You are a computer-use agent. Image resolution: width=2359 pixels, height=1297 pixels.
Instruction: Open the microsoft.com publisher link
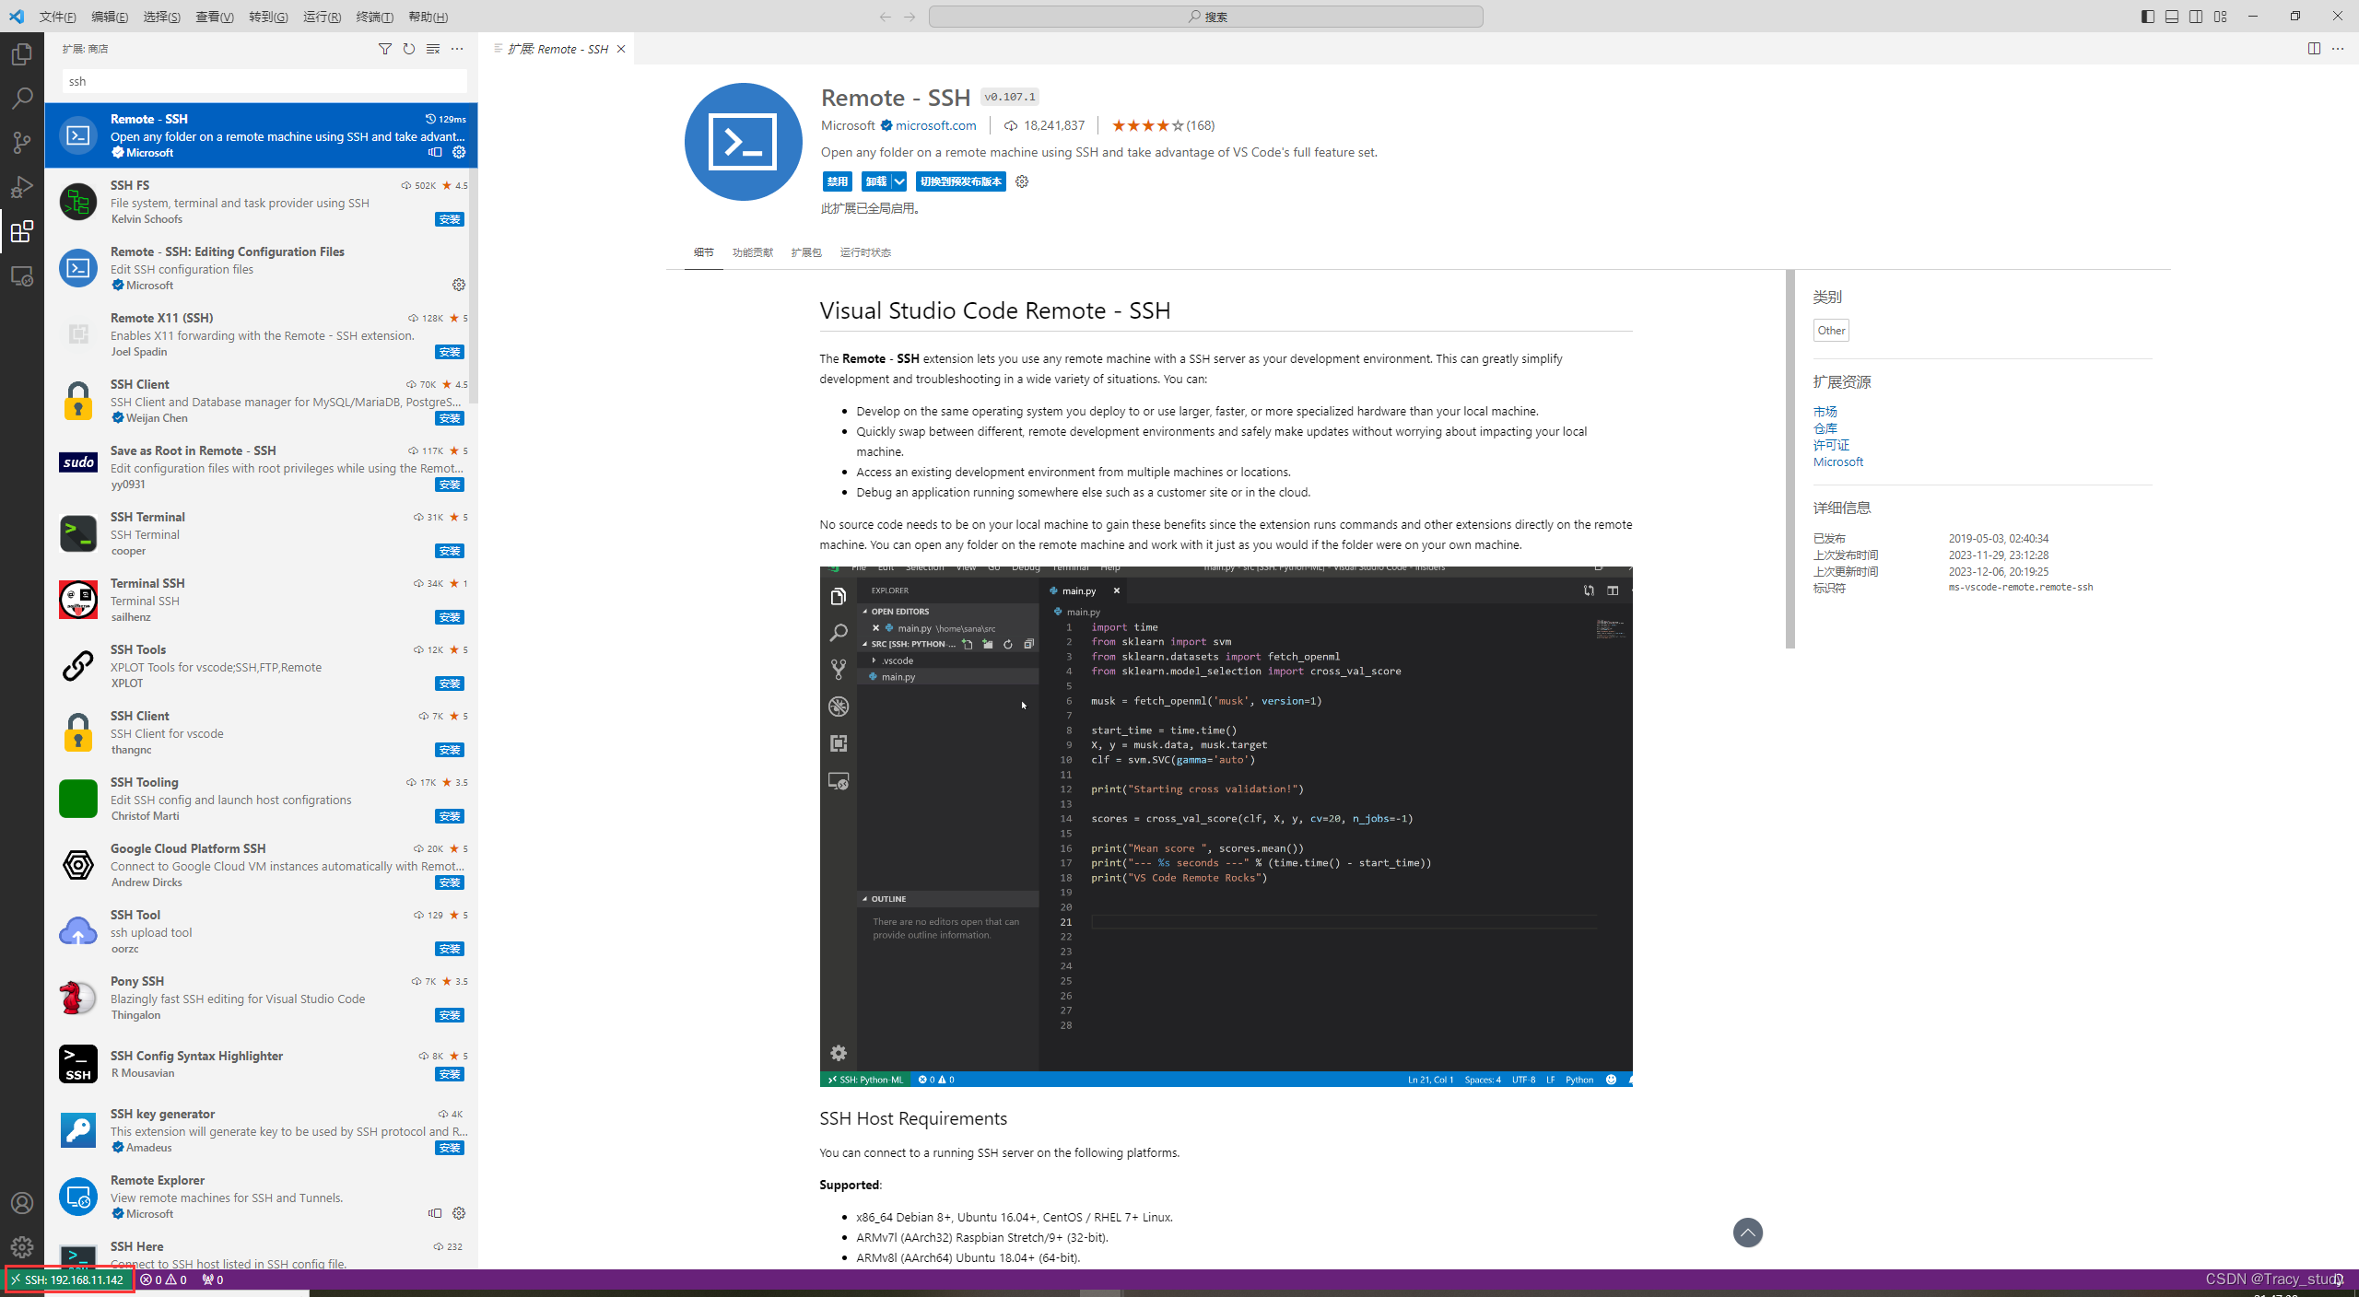[935, 125]
